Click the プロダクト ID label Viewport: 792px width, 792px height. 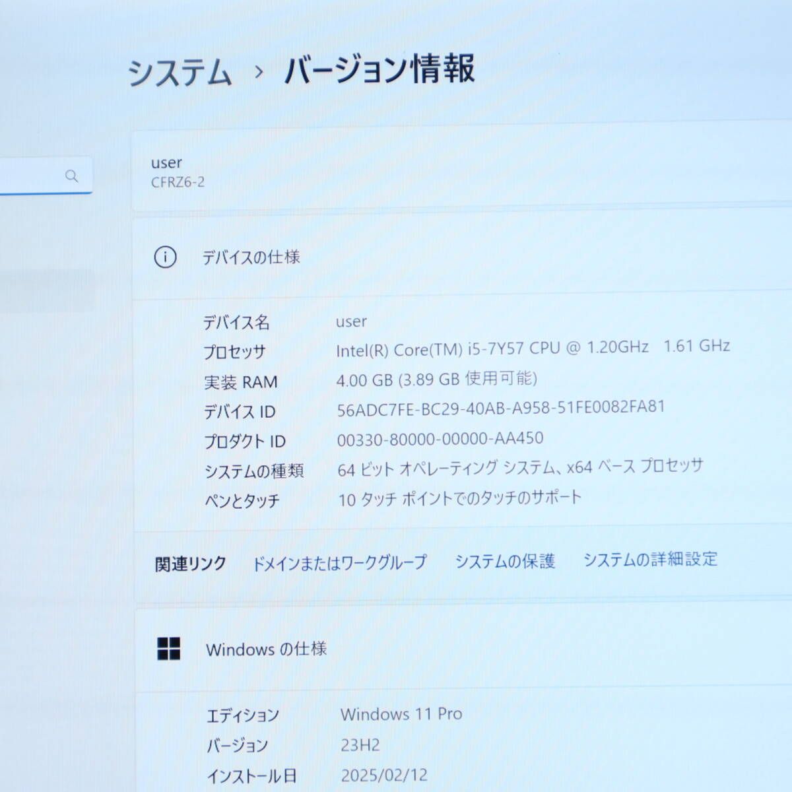click(245, 442)
